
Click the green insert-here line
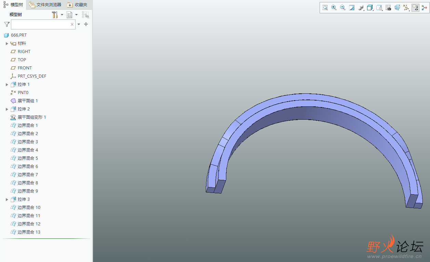coord(46,238)
